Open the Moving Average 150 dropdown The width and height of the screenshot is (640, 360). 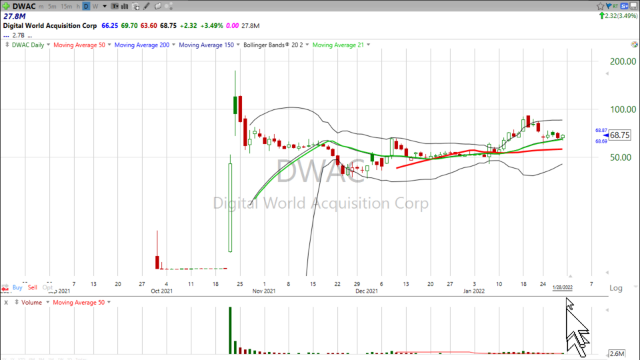click(x=238, y=45)
